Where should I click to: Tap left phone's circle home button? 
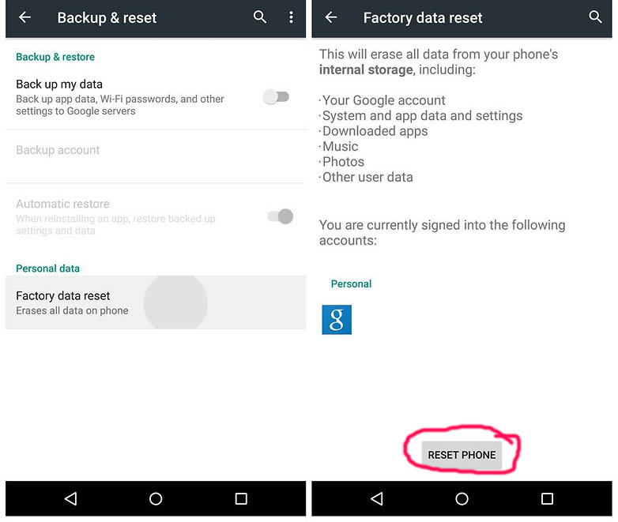pyautogui.click(x=156, y=499)
